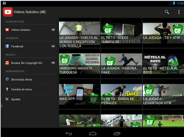Open video La Jugada Vuelta al Mundo
184x137 pixels.
[x=79, y=35]
